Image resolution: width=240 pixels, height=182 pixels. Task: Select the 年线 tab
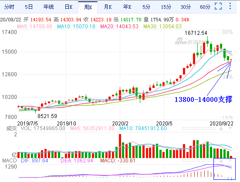(x=48, y=7)
